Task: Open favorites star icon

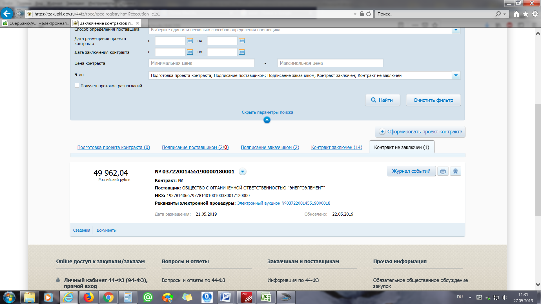Action: click(526, 14)
